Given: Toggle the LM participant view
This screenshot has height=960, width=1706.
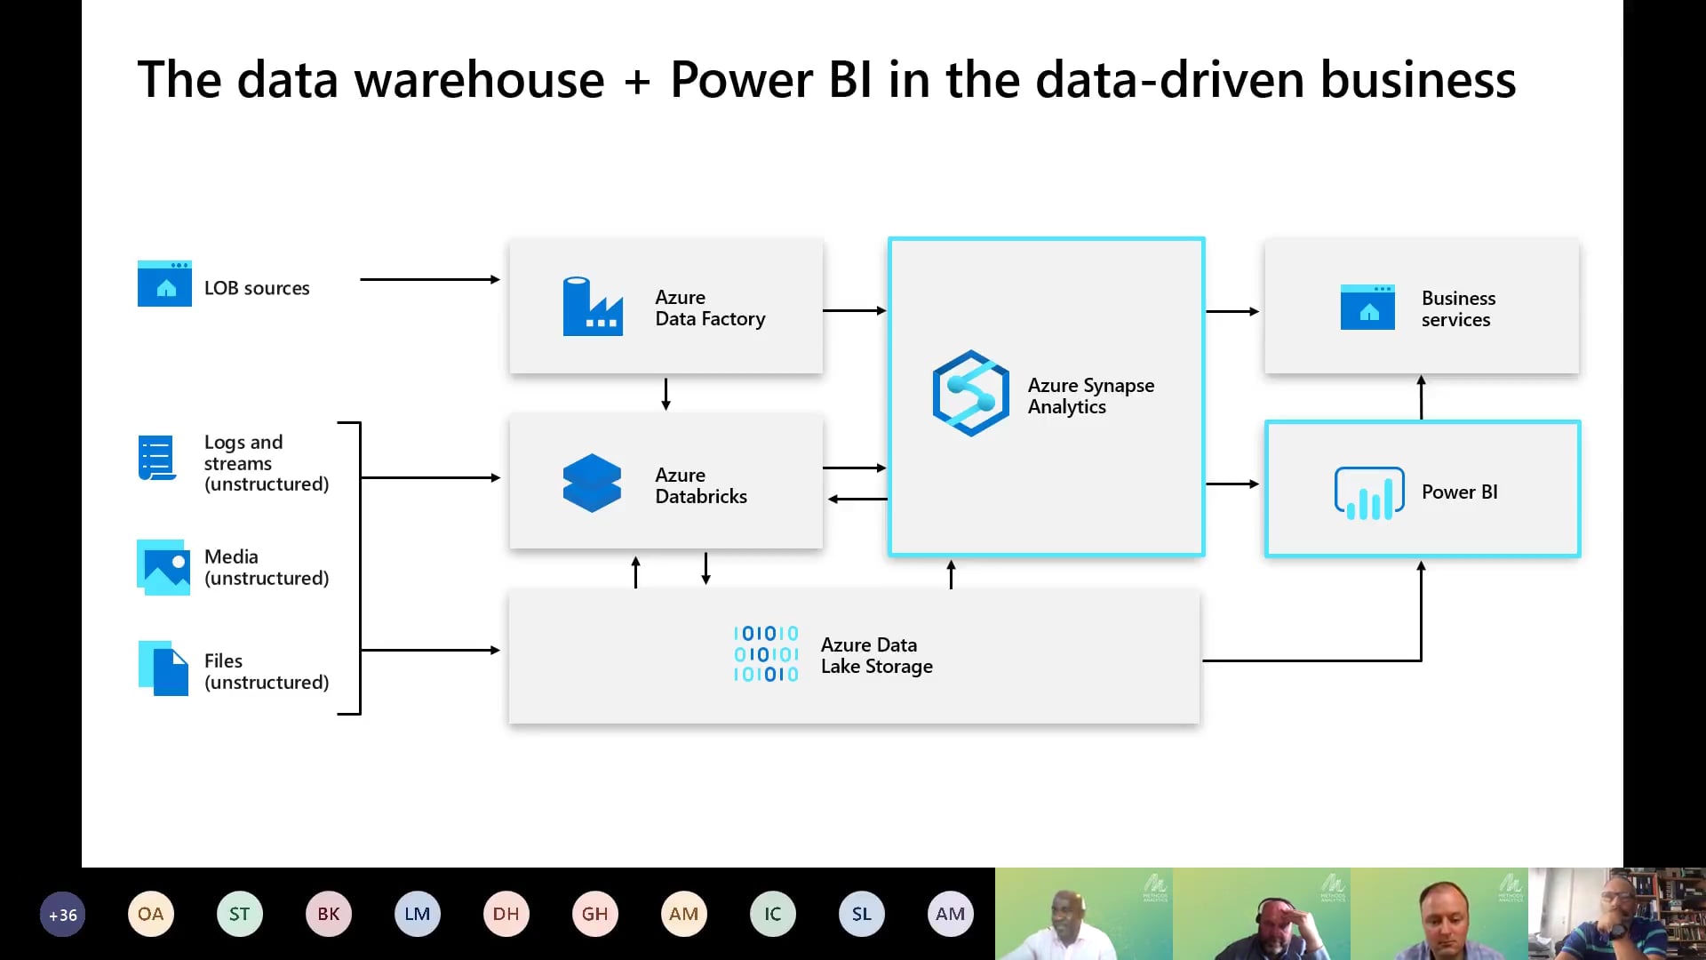Looking at the screenshot, I should tap(417, 913).
